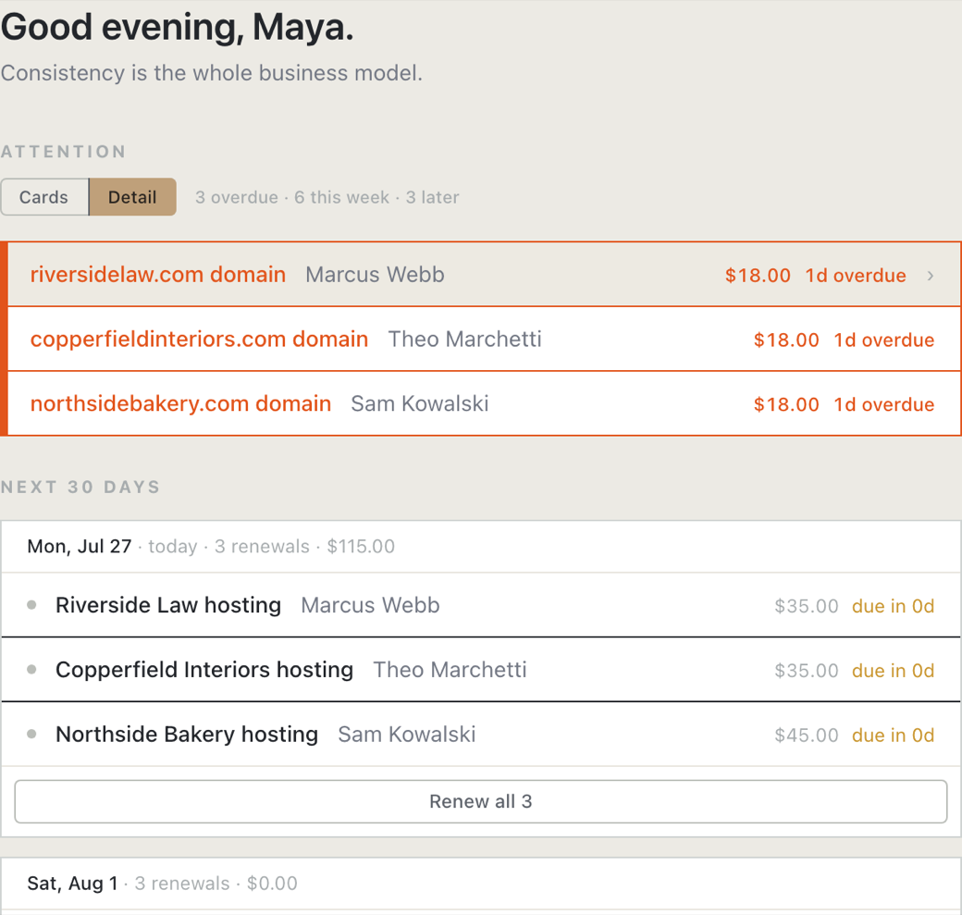Click the $115.00 total for Mon, Jul 27
Screen dimensions: 962x915
pyautogui.click(x=361, y=546)
